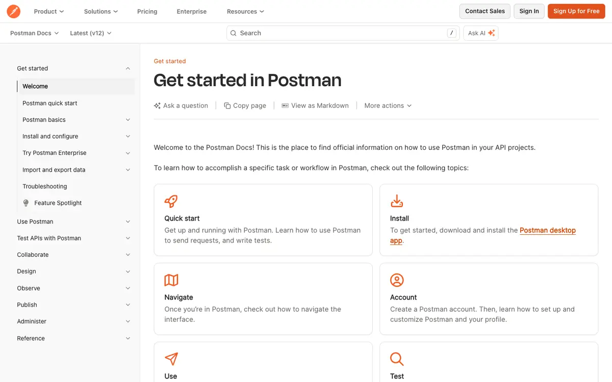Open the Product menu

click(x=49, y=11)
